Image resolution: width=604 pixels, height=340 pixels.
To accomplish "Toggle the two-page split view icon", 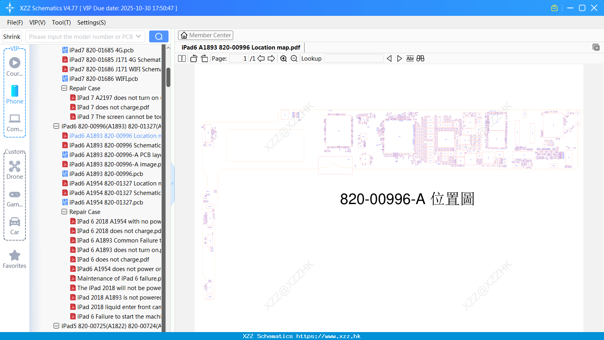I will click(x=182, y=59).
